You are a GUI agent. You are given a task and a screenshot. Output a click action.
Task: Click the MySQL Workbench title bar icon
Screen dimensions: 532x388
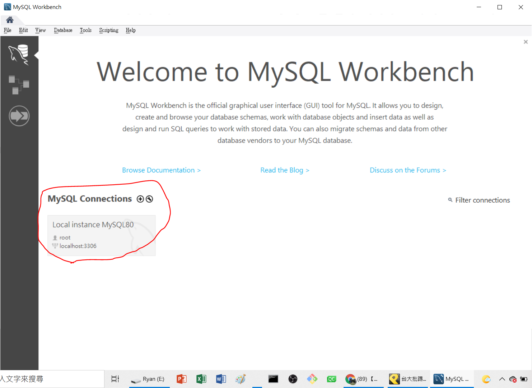(x=7, y=7)
